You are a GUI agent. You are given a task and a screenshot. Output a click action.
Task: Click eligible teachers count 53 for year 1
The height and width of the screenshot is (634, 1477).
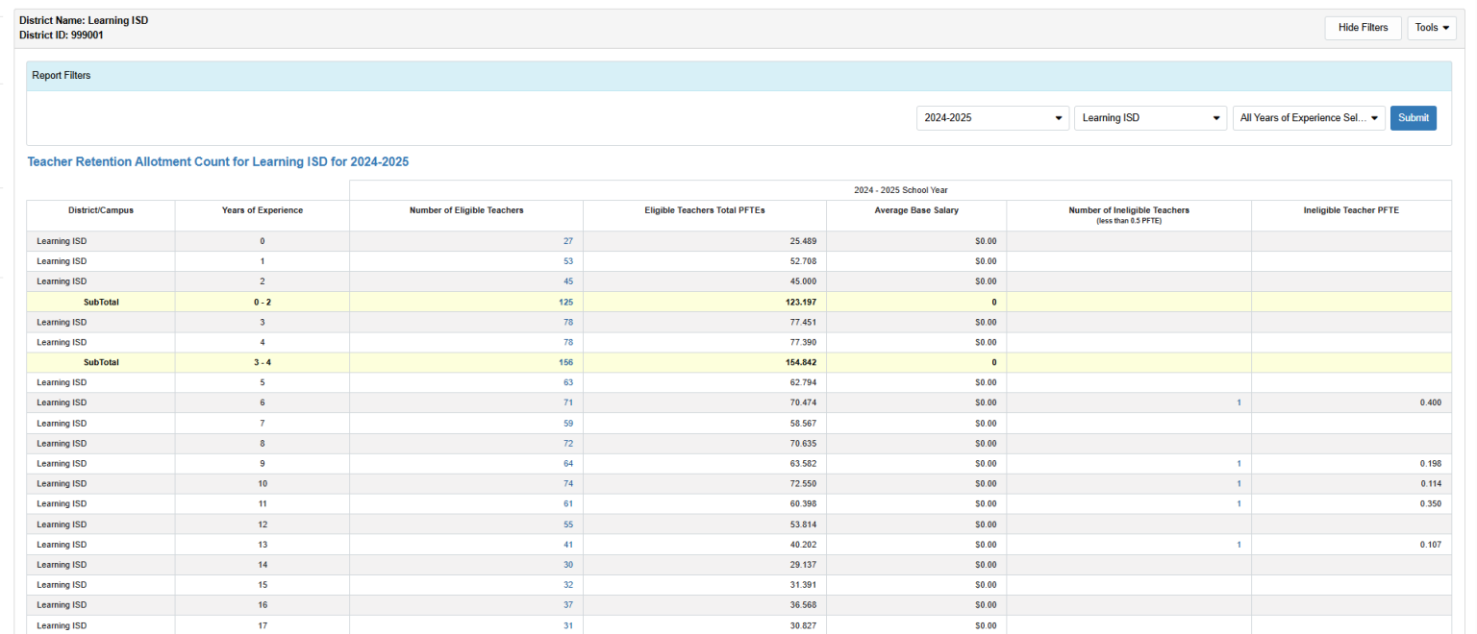[567, 261]
